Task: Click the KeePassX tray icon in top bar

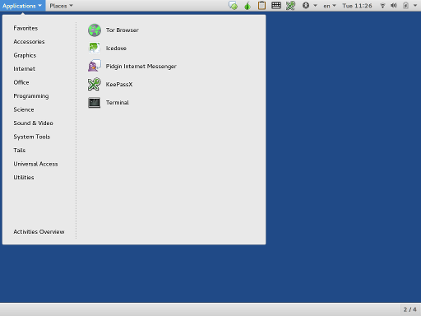Action: [x=290, y=6]
